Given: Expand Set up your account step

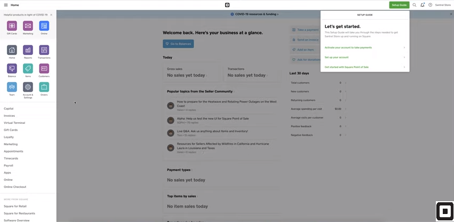Looking at the screenshot, I should [364, 57].
